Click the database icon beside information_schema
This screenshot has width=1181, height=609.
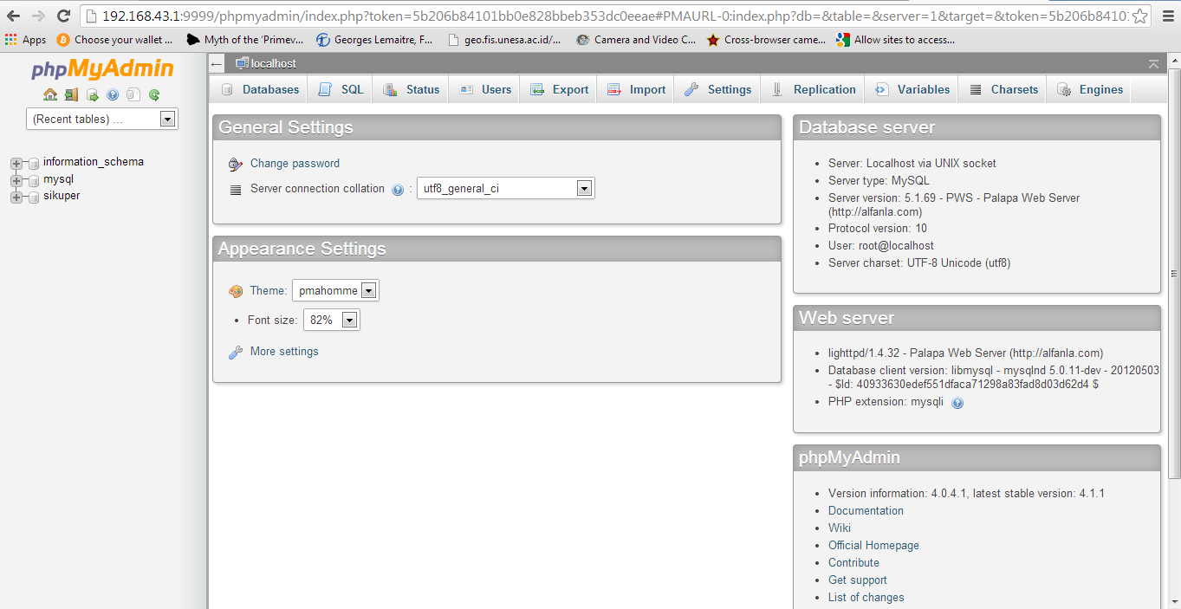tap(34, 163)
